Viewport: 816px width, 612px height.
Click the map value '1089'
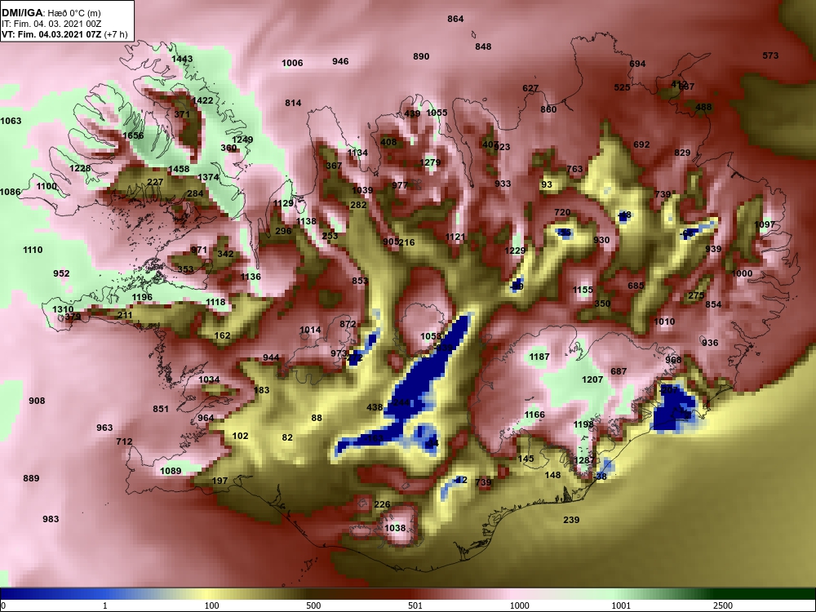tap(171, 471)
